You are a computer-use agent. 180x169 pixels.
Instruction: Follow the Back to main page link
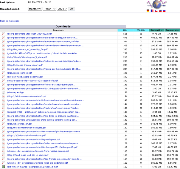coord(10,21)
